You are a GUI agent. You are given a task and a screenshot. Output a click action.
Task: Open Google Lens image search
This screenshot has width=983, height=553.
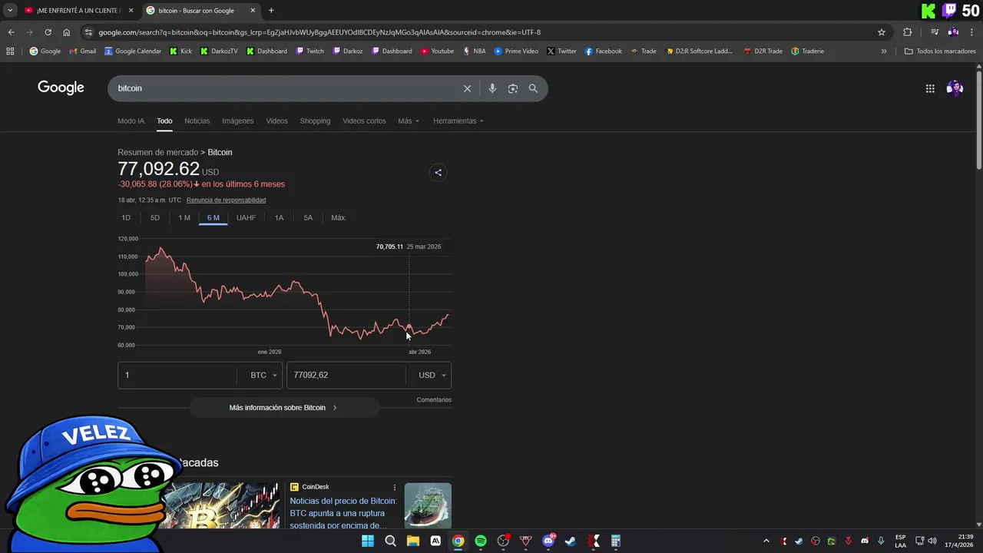pyautogui.click(x=513, y=88)
